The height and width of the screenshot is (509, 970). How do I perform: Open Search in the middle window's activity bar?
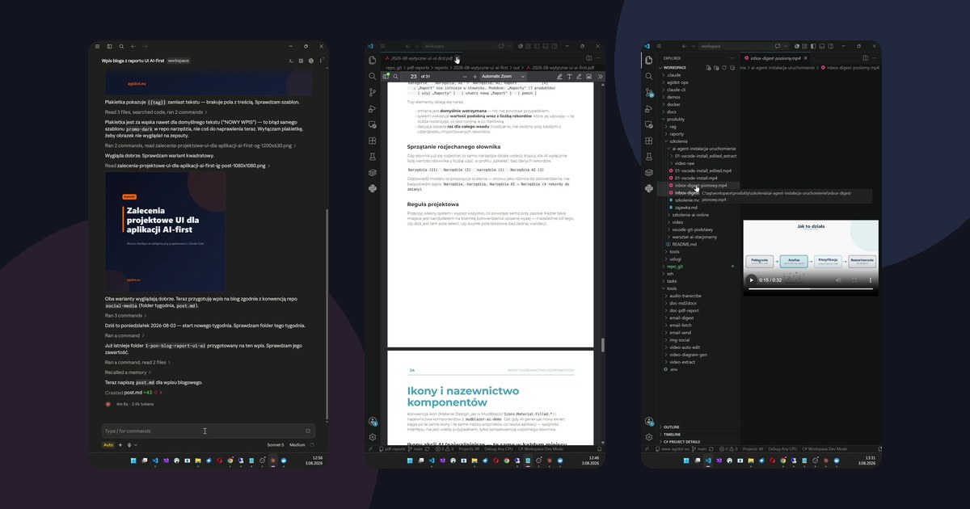point(372,76)
